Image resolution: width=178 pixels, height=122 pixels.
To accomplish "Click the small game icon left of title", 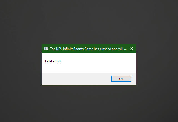I will click(46, 49).
